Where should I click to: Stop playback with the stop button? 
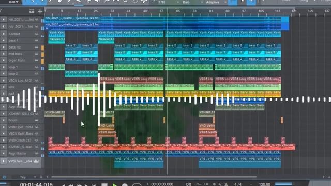104,185
